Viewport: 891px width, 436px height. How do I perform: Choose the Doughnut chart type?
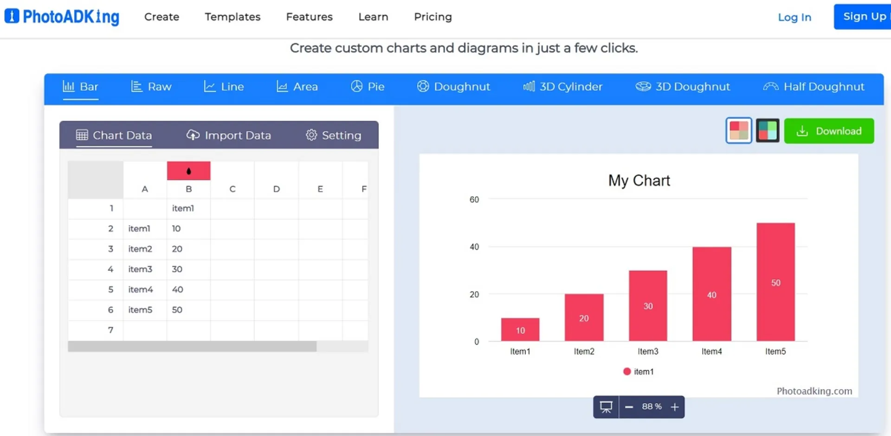point(453,87)
